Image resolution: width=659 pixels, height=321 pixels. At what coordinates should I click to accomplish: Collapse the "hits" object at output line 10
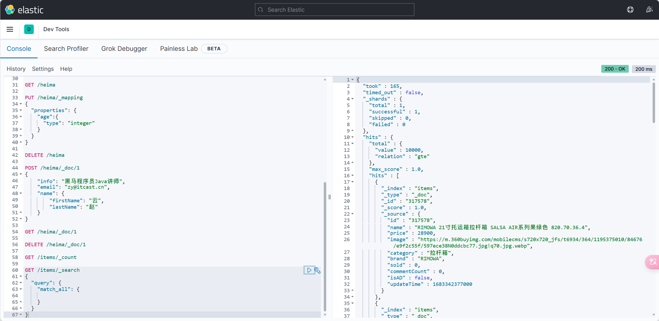point(352,137)
